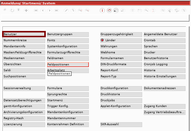Open Sessionverwaltung
The image size is (191, 131).
[24, 89]
